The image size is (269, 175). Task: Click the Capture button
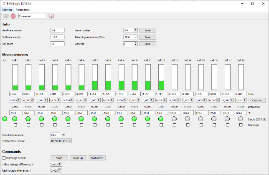click(x=257, y=100)
